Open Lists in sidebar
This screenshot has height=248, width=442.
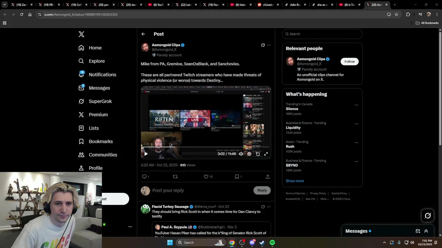(x=89, y=128)
